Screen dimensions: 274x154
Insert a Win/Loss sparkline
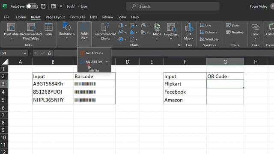[x=209, y=39]
